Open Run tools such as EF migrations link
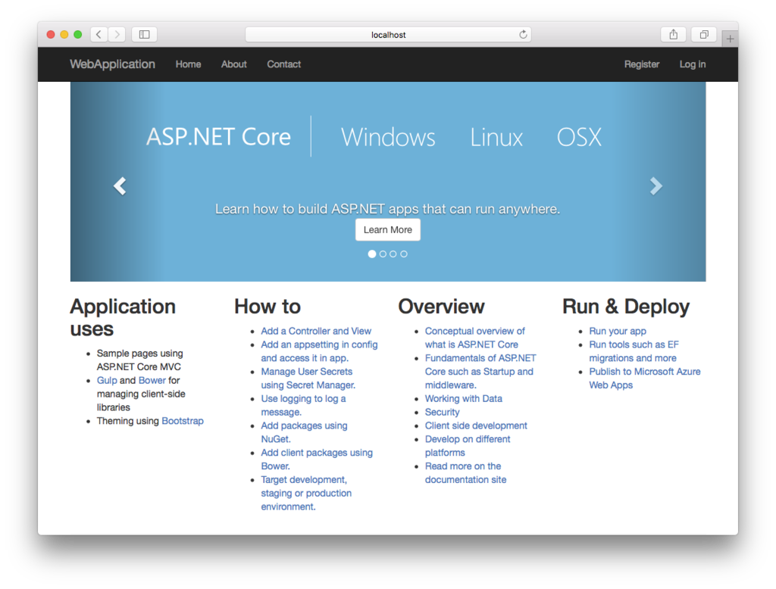 click(634, 351)
